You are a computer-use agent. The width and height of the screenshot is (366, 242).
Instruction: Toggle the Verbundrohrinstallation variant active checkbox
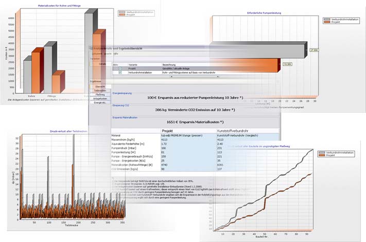tap(120, 73)
